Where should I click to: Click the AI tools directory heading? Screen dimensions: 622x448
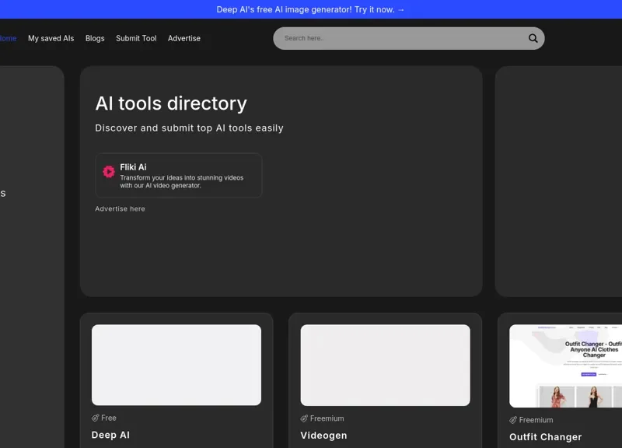point(171,103)
